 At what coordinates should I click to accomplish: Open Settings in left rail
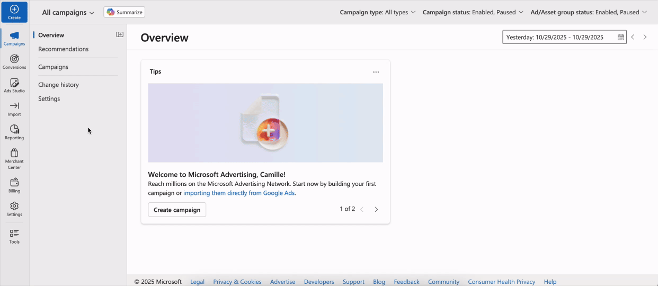(x=14, y=209)
